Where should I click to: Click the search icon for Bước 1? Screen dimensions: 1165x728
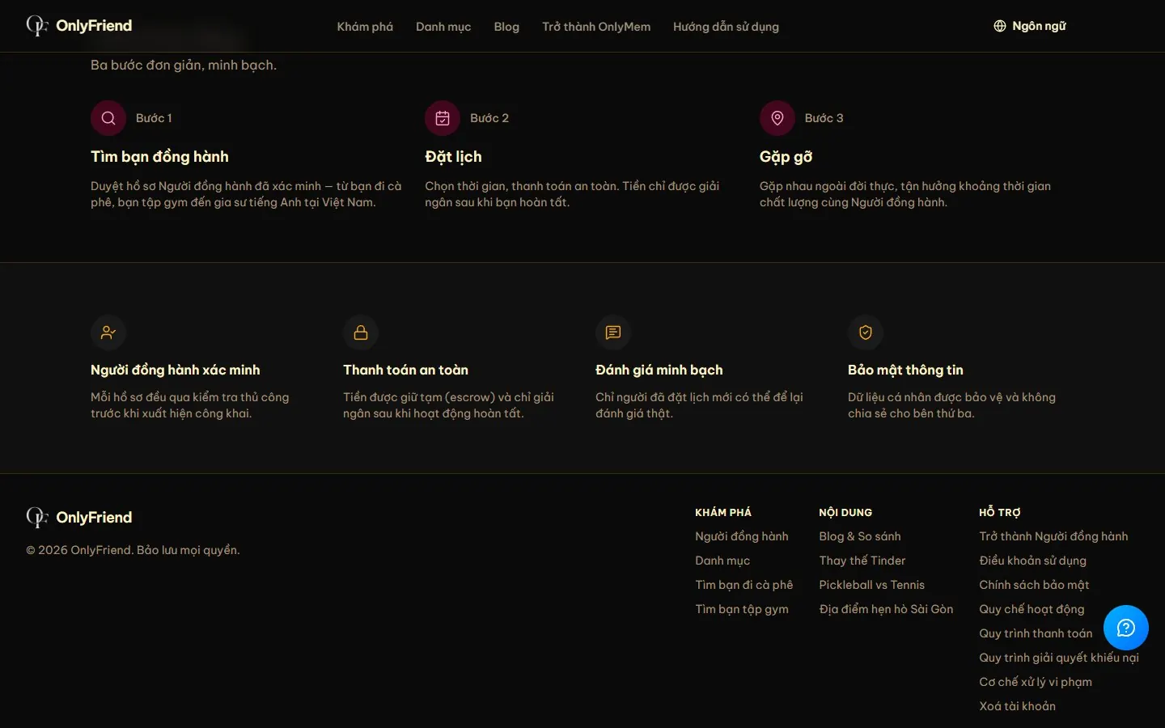[108, 118]
